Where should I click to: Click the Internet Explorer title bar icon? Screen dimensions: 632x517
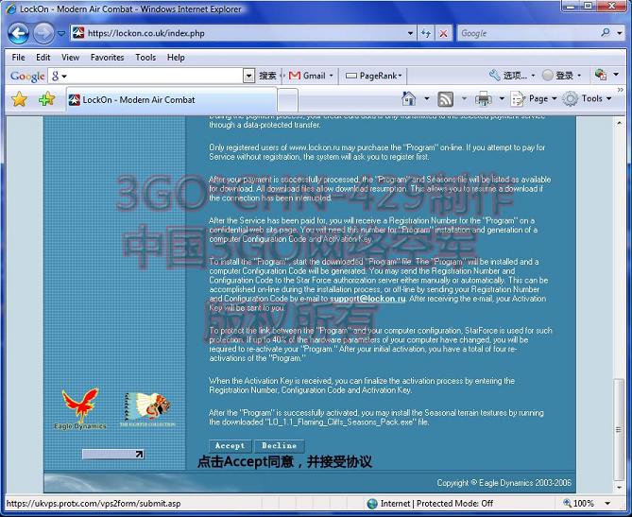pos(11,9)
